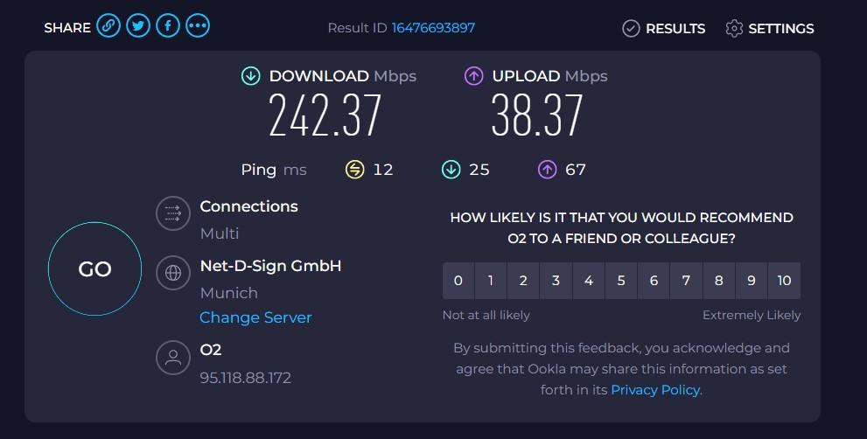Share result on Facebook
867x439 pixels.
point(168,26)
